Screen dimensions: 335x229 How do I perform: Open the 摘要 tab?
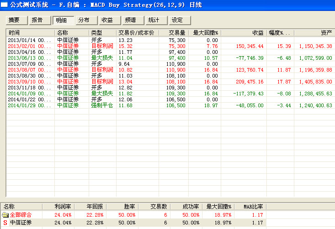click(16, 20)
